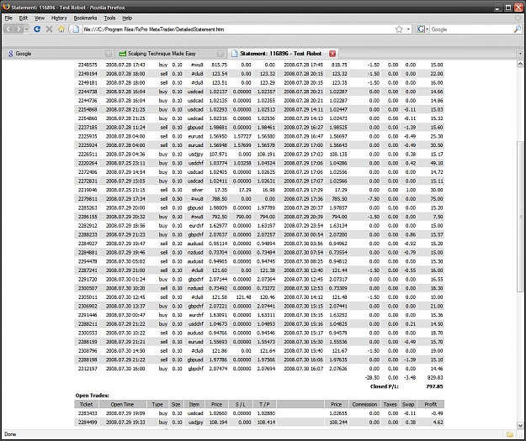The width and height of the screenshot is (526, 441).
Task: Click ticket number 2219046 silver row
Action: [x=88, y=190]
